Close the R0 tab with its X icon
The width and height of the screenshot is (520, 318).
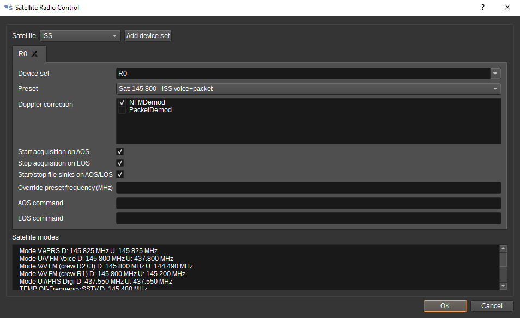pos(34,54)
